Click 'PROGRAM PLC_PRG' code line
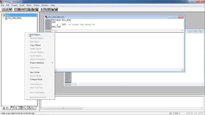The height and width of the screenshot is (115, 205). point(61,20)
